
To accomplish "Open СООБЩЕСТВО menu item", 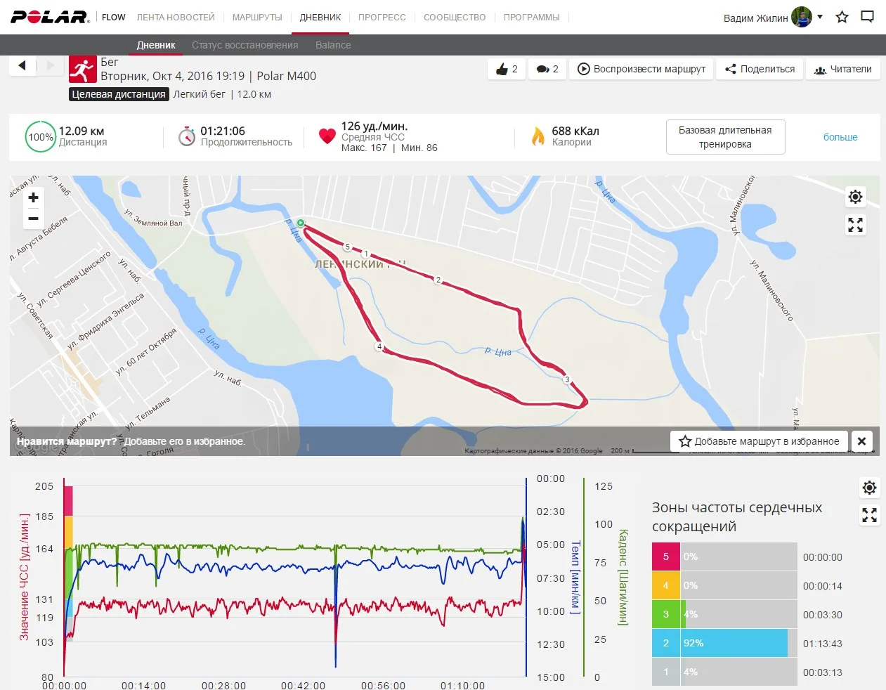I will (455, 17).
